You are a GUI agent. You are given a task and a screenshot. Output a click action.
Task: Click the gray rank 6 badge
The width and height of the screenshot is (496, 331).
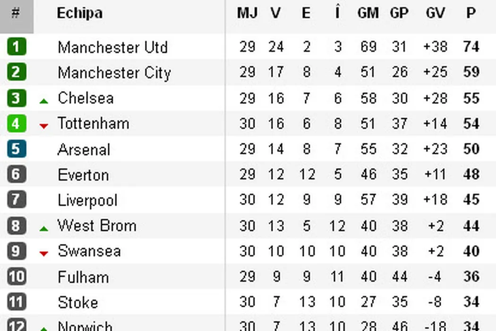coord(17,174)
